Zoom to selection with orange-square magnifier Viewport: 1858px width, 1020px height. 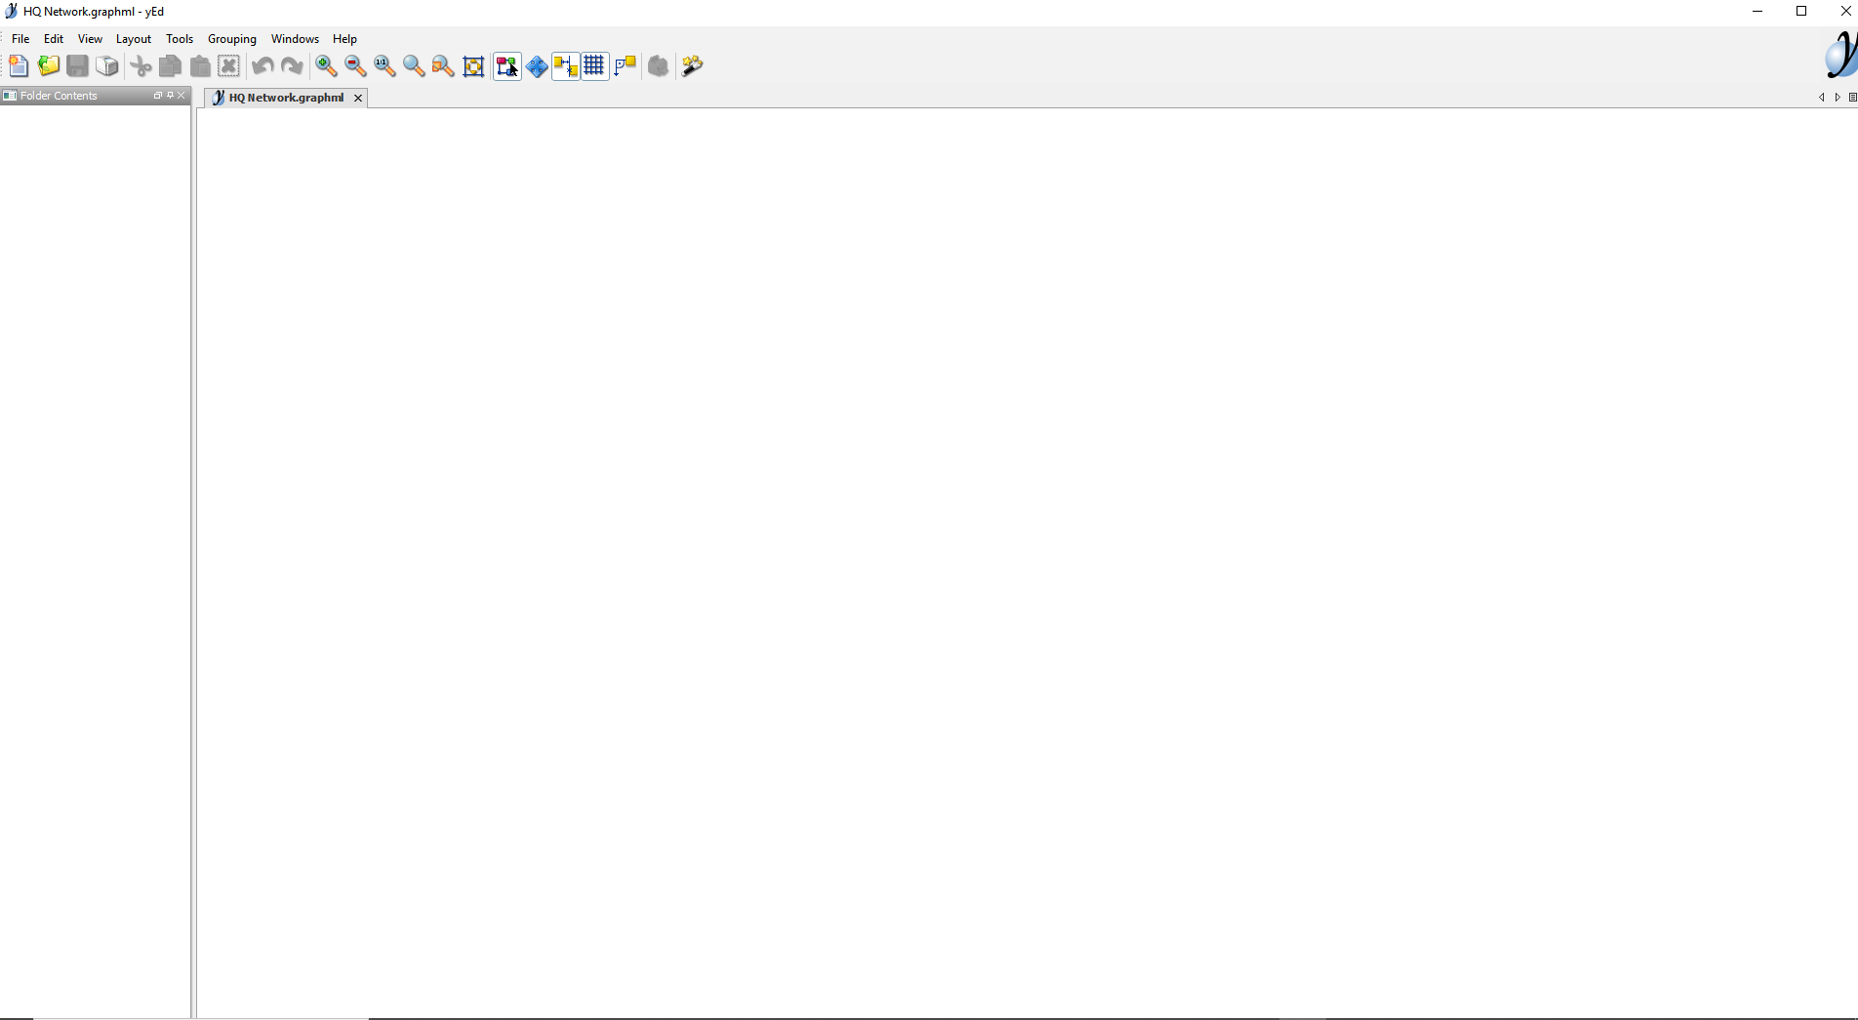[x=443, y=66]
